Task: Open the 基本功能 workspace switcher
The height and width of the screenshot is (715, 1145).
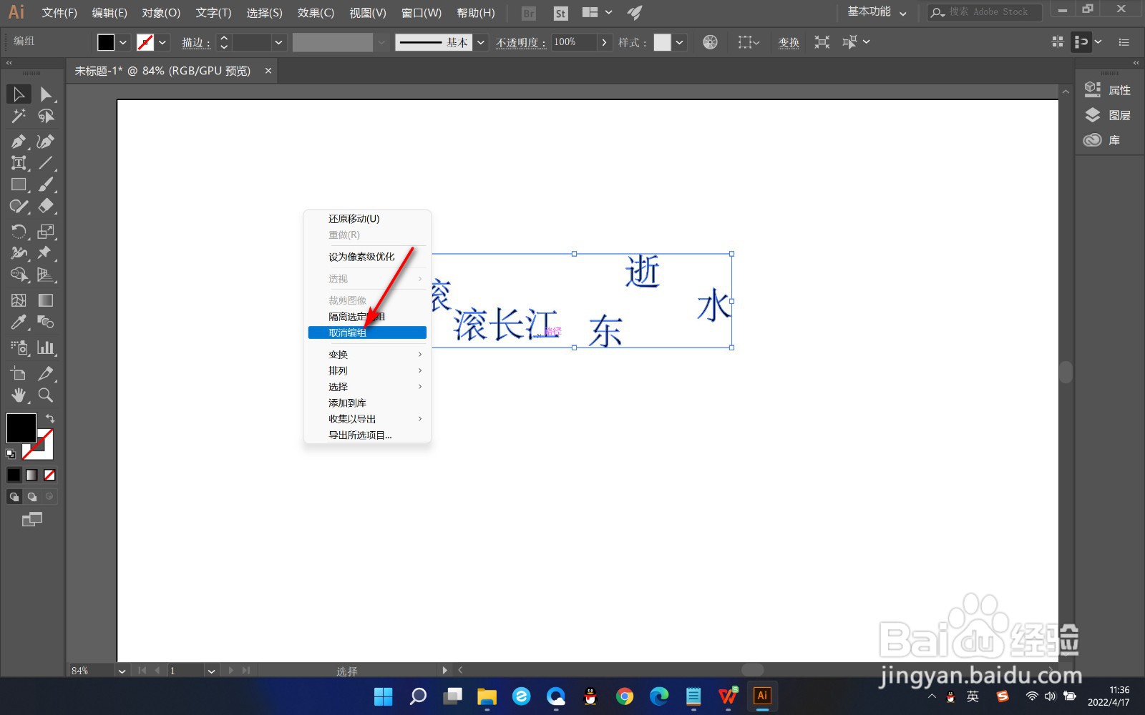Action: pyautogui.click(x=877, y=12)
